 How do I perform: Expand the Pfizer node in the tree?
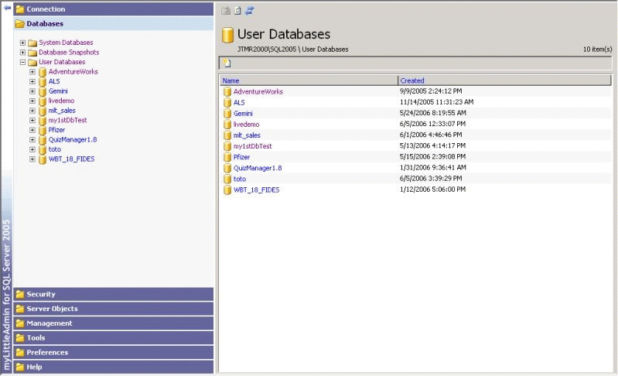click(32, 130)
